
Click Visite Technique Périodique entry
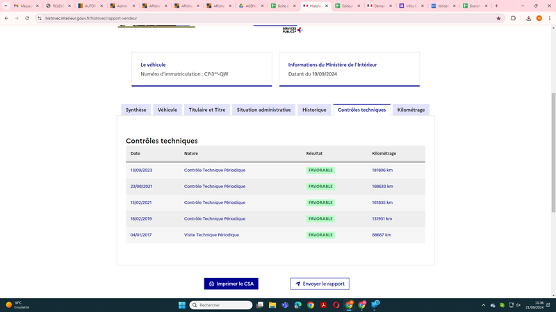click(211, 235)
